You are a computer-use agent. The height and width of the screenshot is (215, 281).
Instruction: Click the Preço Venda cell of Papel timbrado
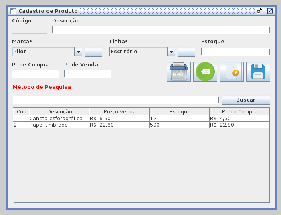tap(119, 125)
